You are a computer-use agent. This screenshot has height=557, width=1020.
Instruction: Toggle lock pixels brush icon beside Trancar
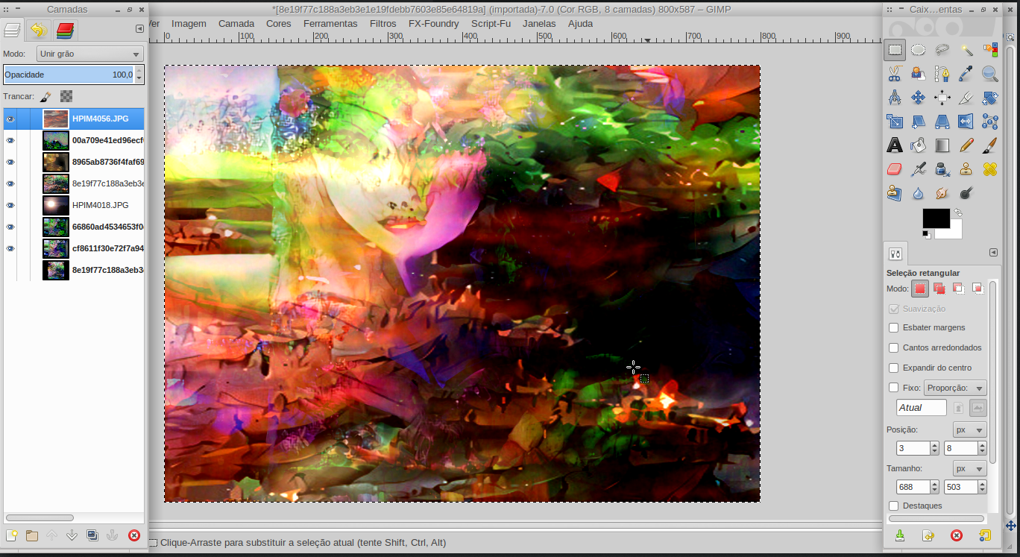[x=45, y=96]
